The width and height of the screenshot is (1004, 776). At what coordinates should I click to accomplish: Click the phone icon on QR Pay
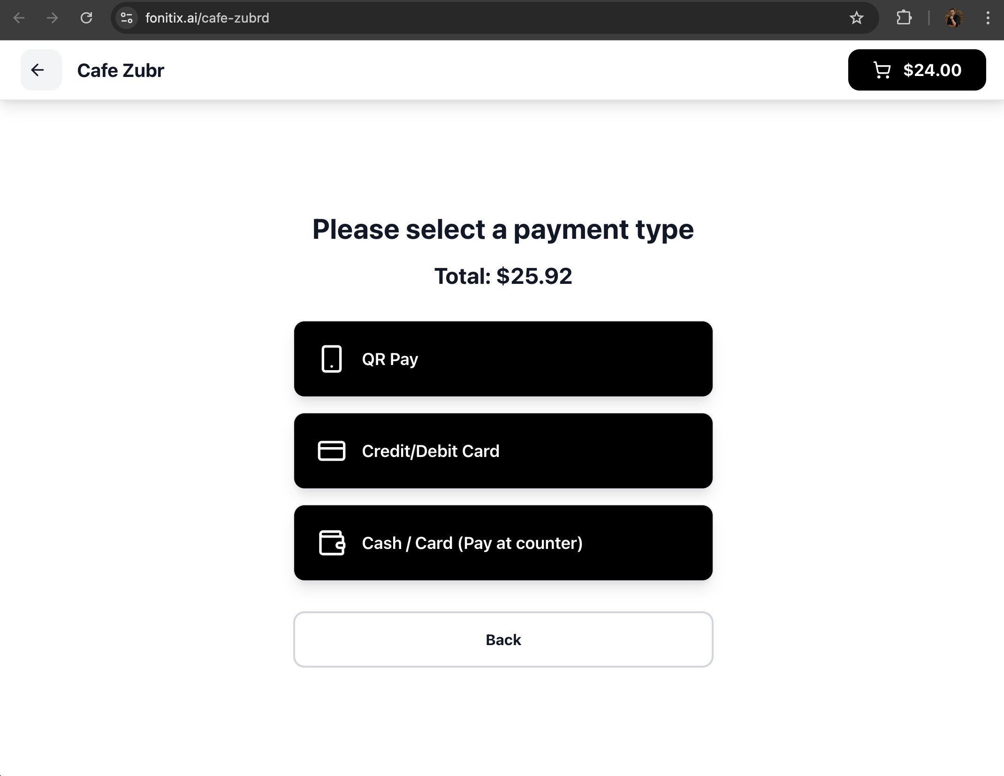(331, 359)
